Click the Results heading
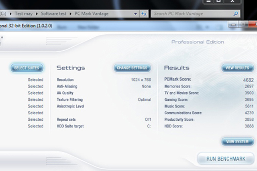Viewport: 257px width, 171px height. coord(177,68)
